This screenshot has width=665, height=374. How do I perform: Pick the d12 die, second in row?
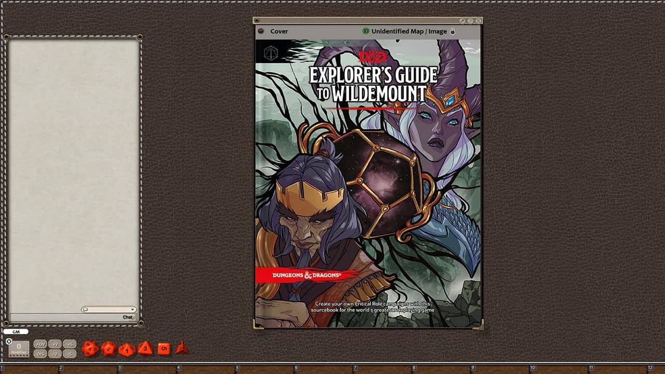coord(108,349)
